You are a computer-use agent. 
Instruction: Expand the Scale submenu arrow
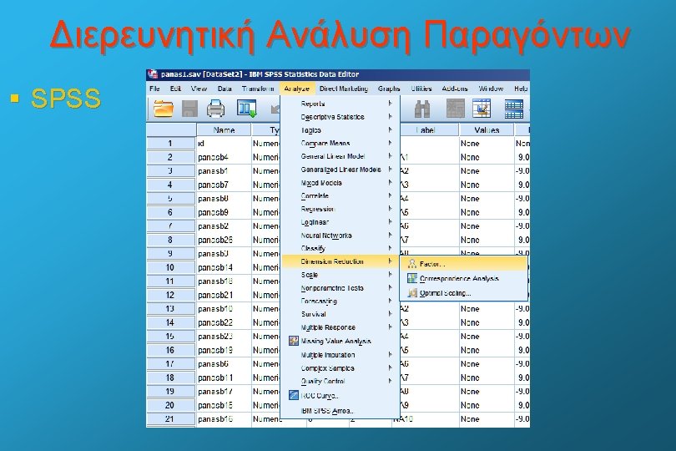[x=391, y=275]
